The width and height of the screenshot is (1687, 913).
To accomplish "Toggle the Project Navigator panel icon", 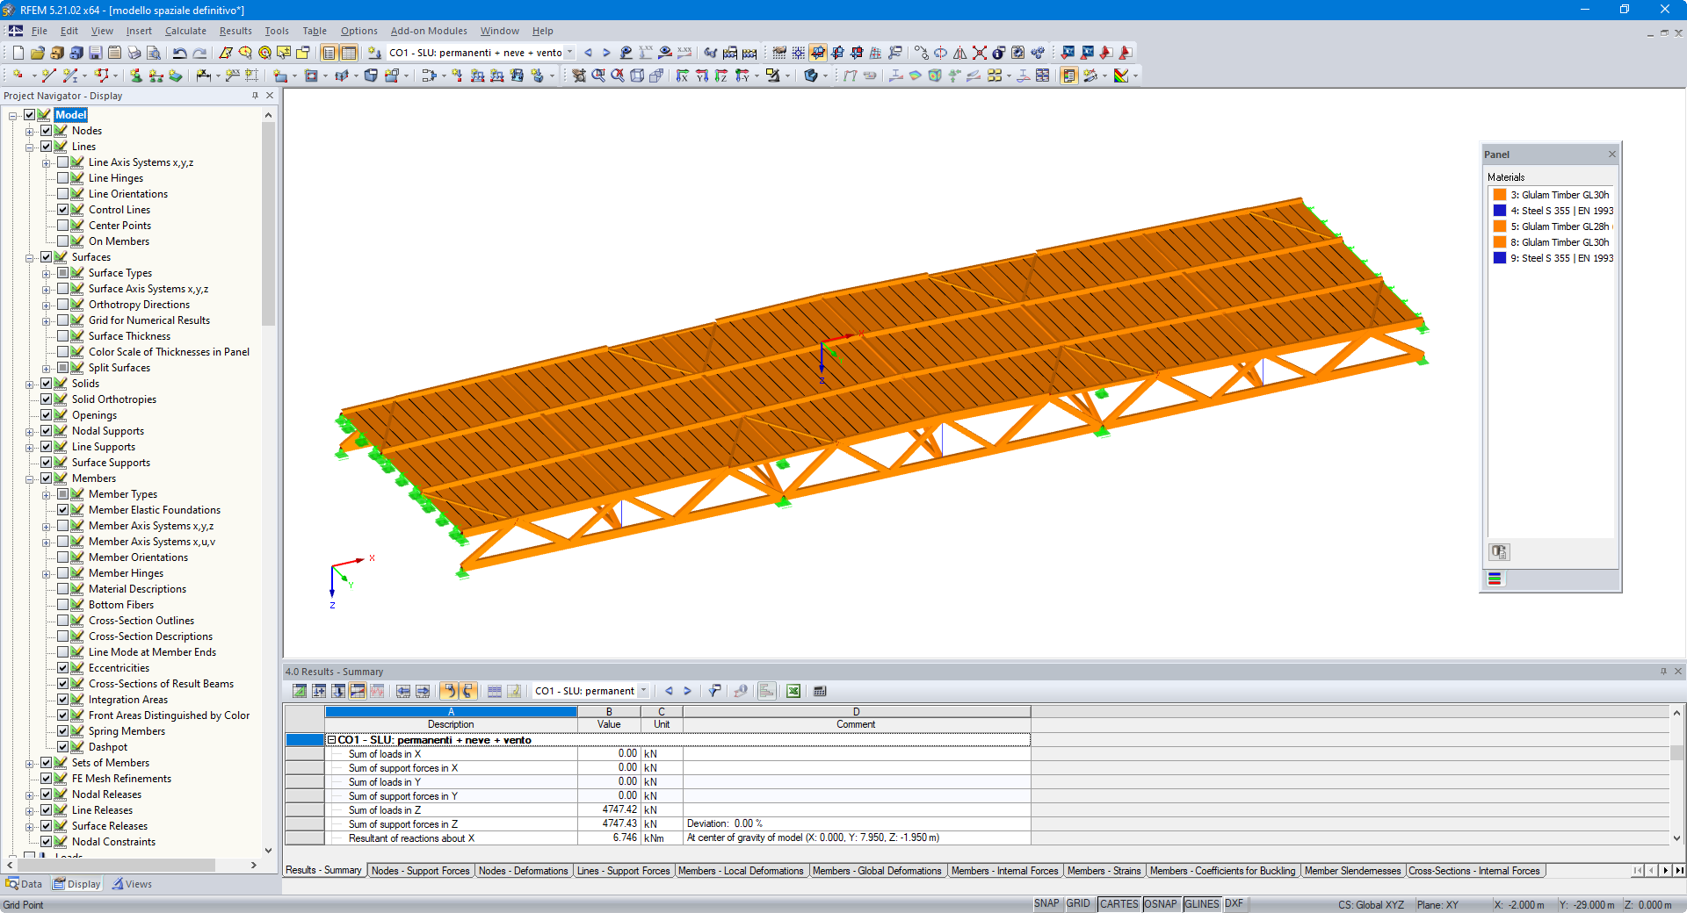I will [x=329, y=53].
